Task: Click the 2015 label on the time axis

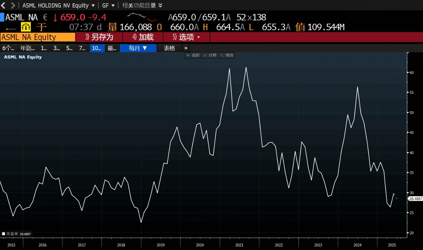Action: pyautogui.click(x=11, y=245)
